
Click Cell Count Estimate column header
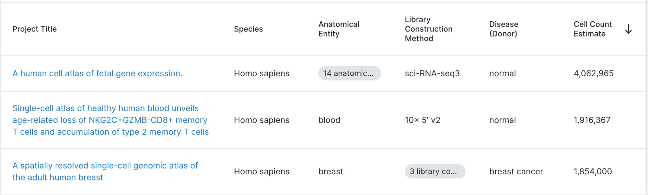point(592,29)
